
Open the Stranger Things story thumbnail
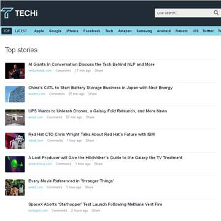15,187
